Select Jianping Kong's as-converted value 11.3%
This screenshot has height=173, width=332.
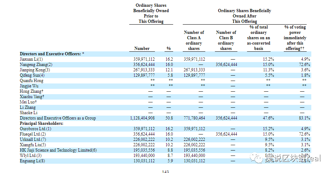pos(268,70)
